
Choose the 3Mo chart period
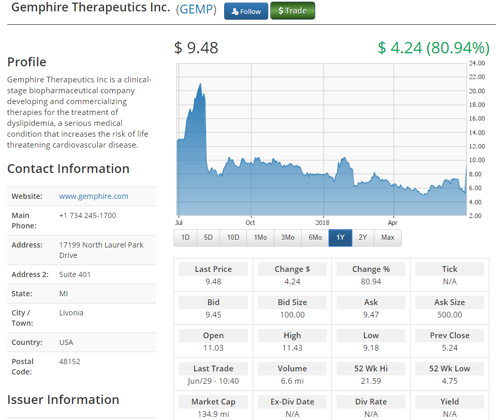point(288,237)
